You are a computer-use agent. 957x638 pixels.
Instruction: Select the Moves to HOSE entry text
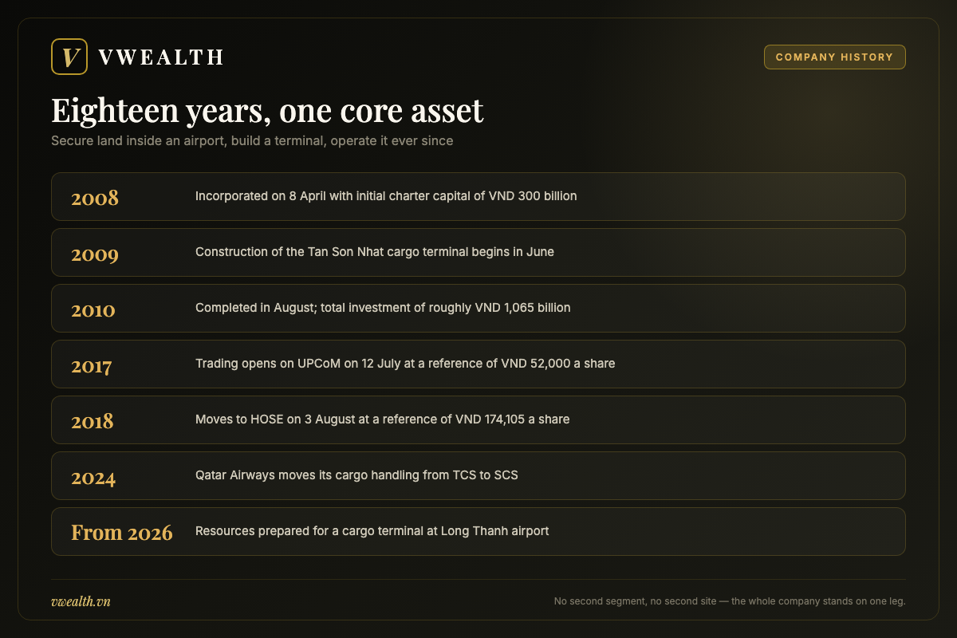click(x=383, y=419)
